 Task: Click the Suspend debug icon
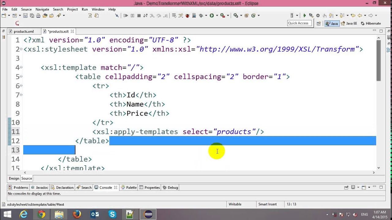132,15
